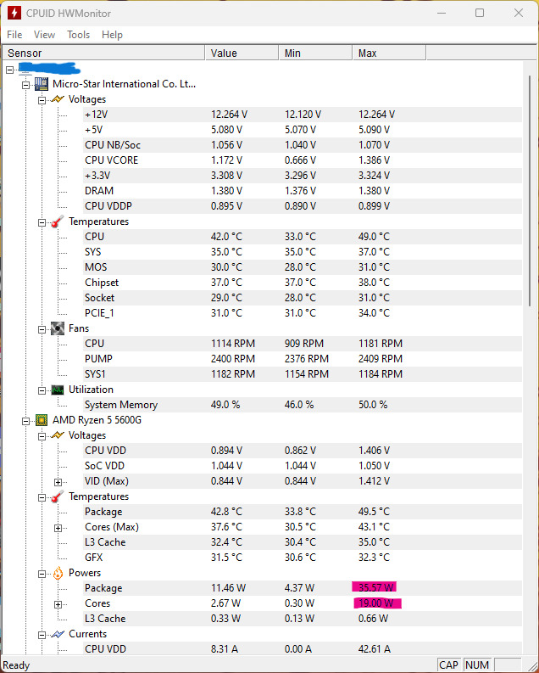Viewport: 539px width, 673px height.
Task: Click the MOS temperature row
Action: pos(303,267)
